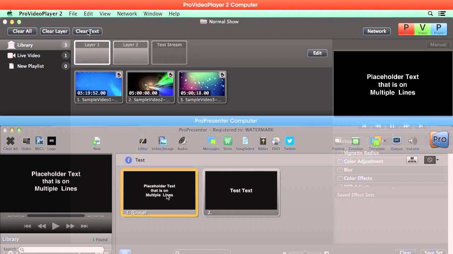453x254 pixels.
Task: Open the Store icon
Action: coord(228,141)
